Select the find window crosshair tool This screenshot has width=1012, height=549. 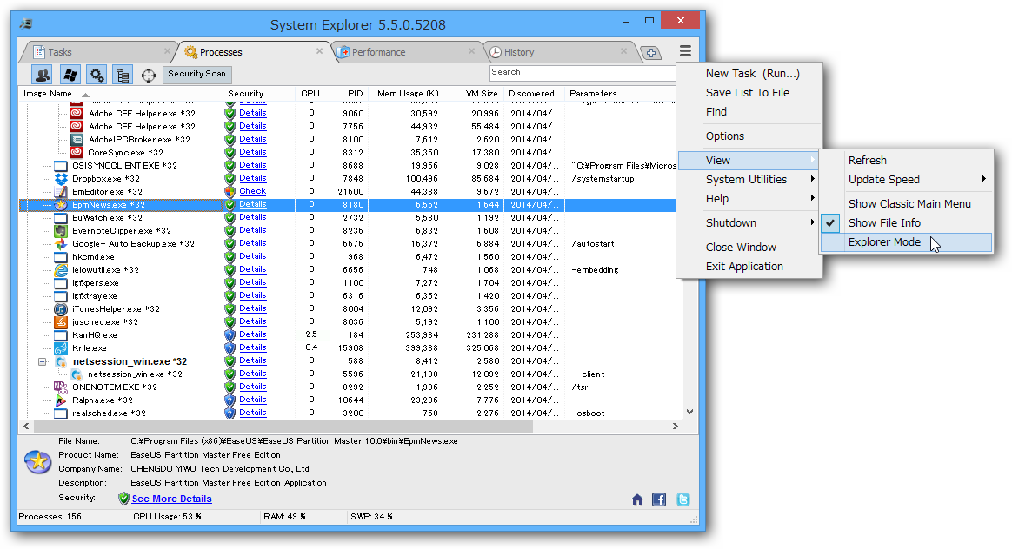coord(149,76)
